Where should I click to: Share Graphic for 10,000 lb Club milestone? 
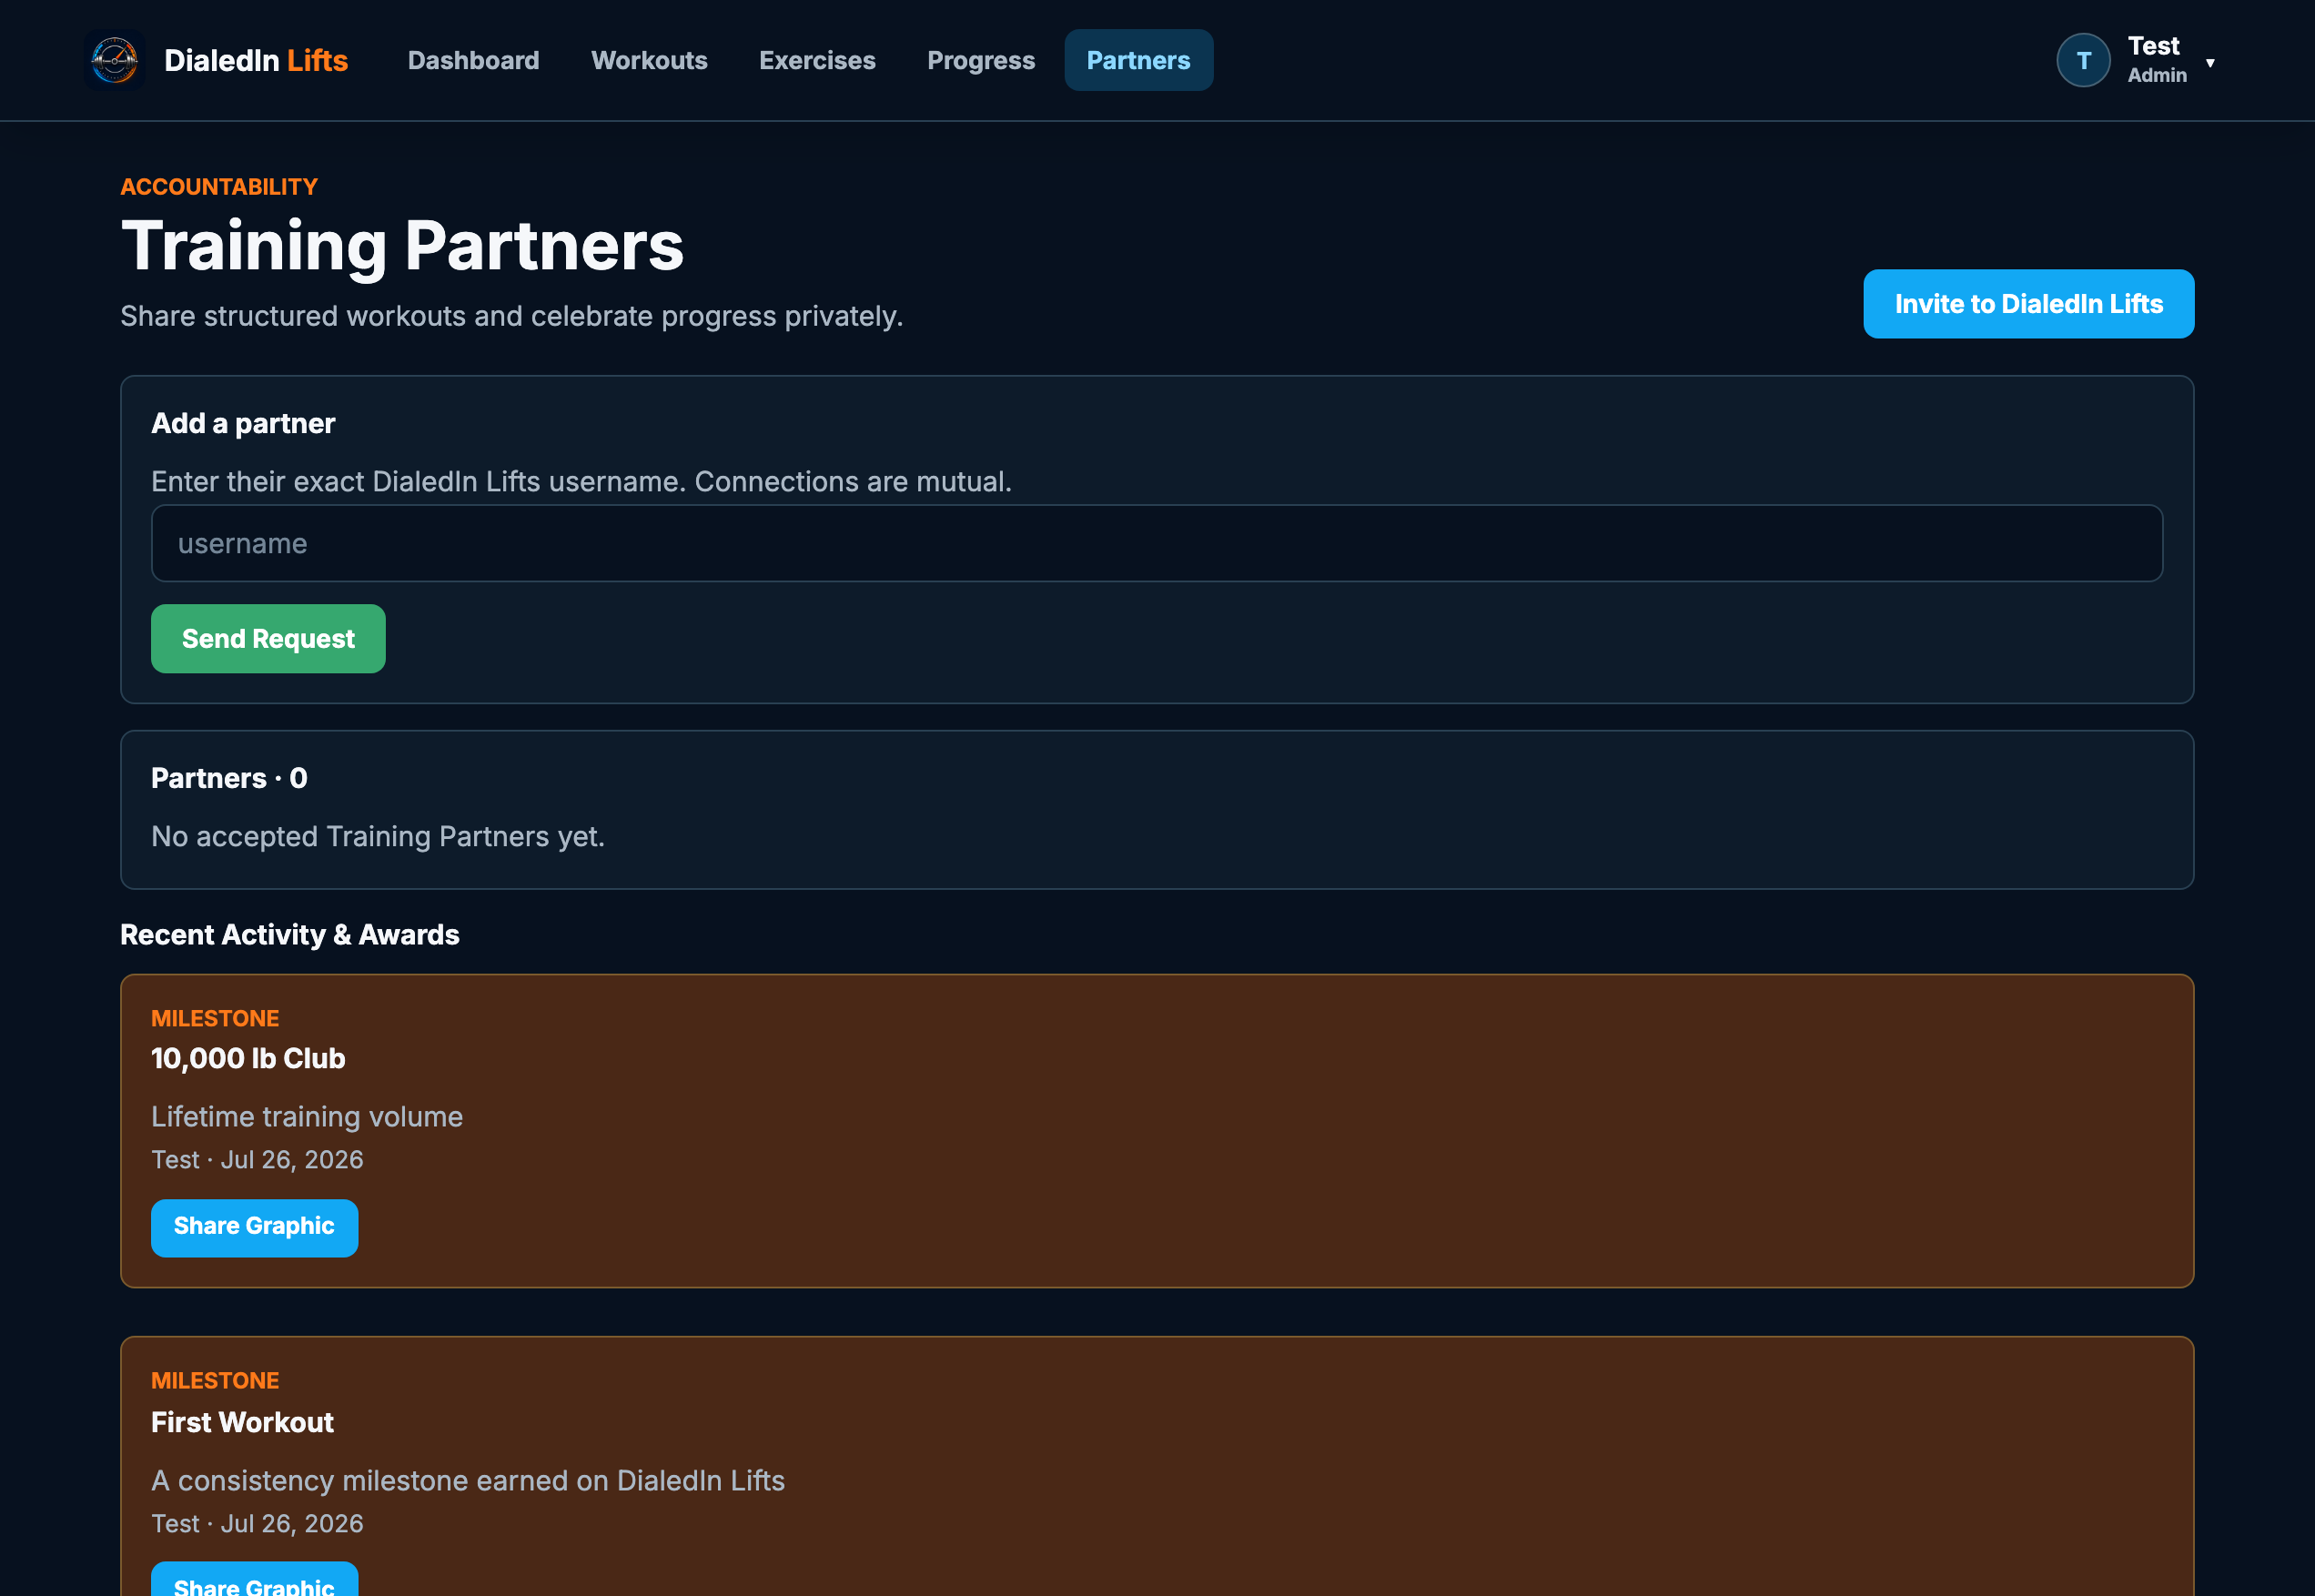[254, 1227]
